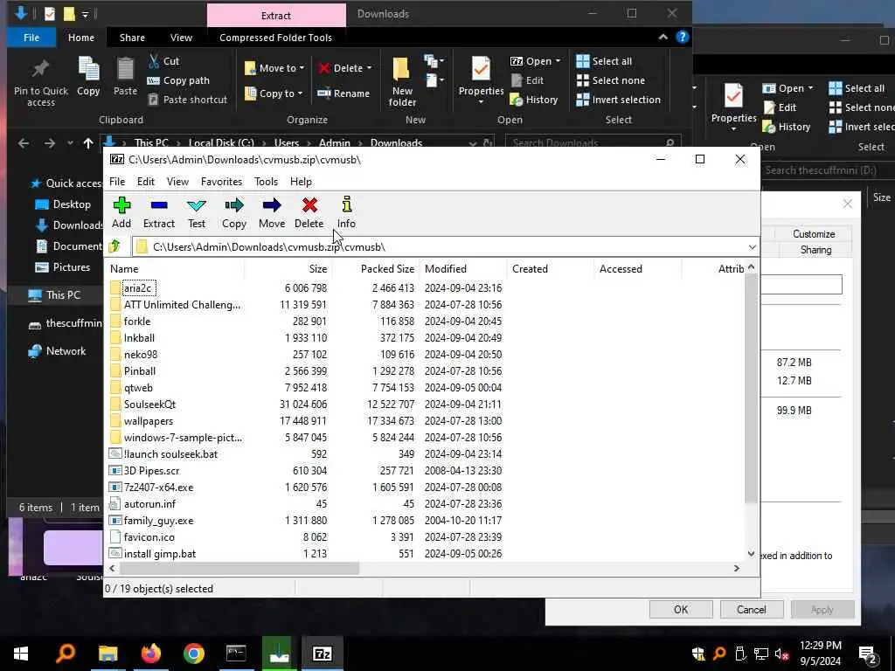Select family_guy.exe in the archive list
The image size is (895, 671).
point(158,521)
